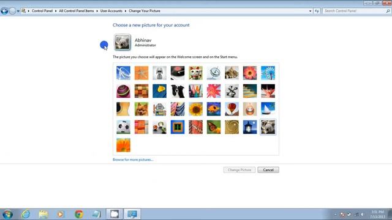Choose the red maple leaf picture
The image size is (392, 220).
click(x=214, y=91)
